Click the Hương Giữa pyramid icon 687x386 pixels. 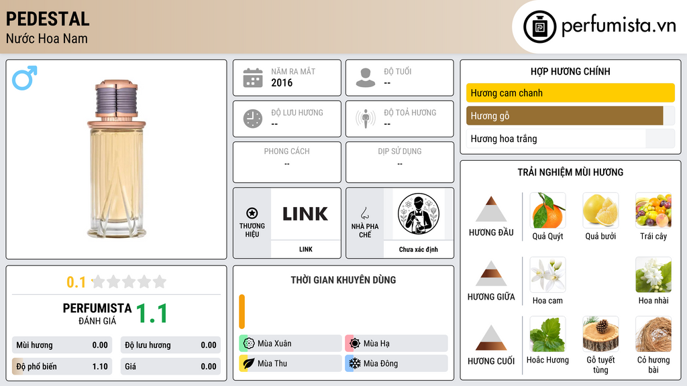[x=491, y=273]
